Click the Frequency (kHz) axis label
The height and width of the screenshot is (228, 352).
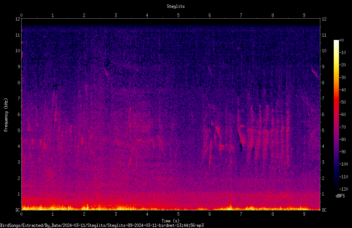tap(6, 115)
